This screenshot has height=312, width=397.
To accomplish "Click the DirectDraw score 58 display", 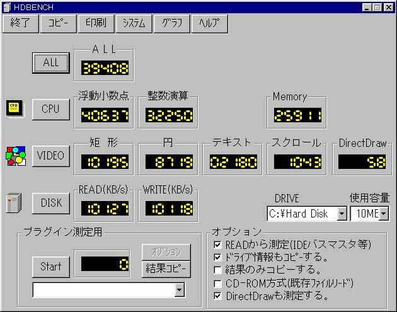I will 362,161.
